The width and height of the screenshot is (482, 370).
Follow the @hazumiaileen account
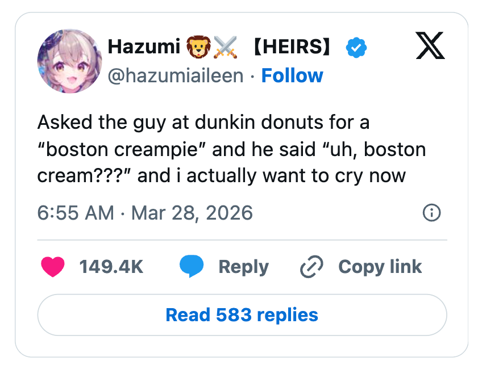[x=292, y=75]
